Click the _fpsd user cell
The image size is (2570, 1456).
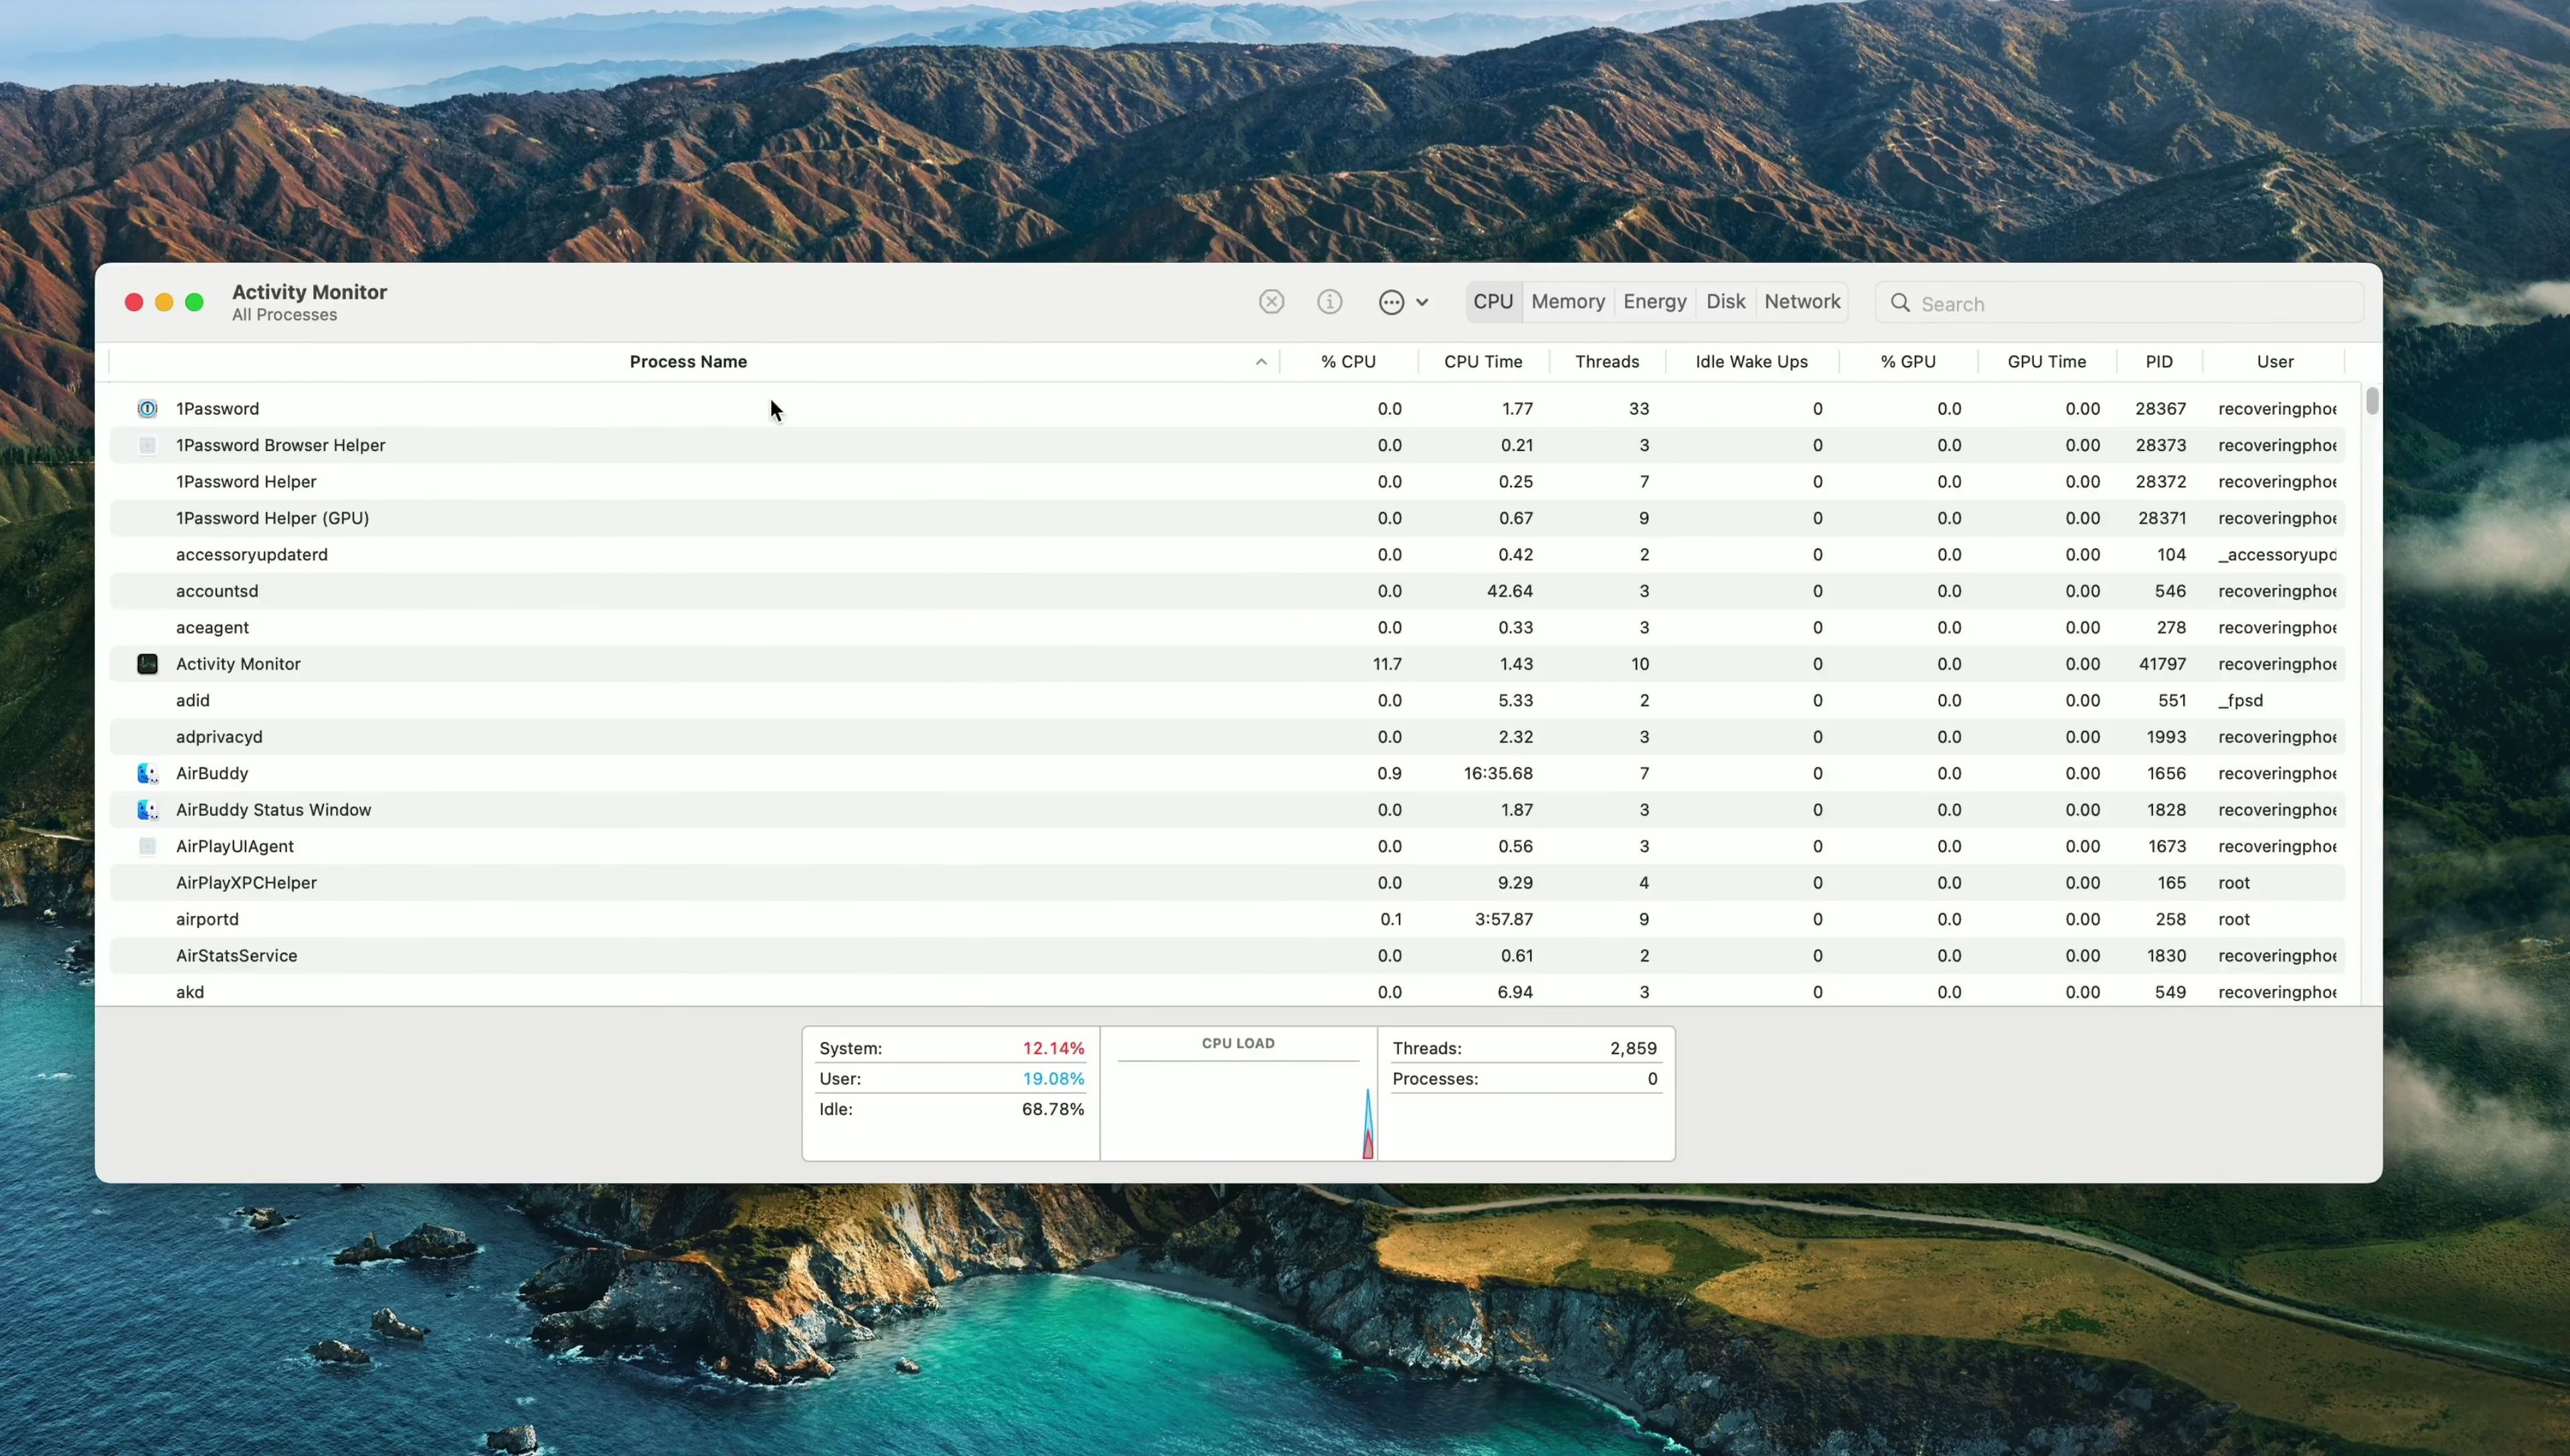[x=2240, y=700]
